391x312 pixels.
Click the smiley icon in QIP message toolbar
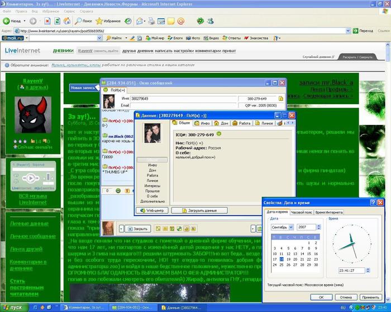(x=118, y=191)
